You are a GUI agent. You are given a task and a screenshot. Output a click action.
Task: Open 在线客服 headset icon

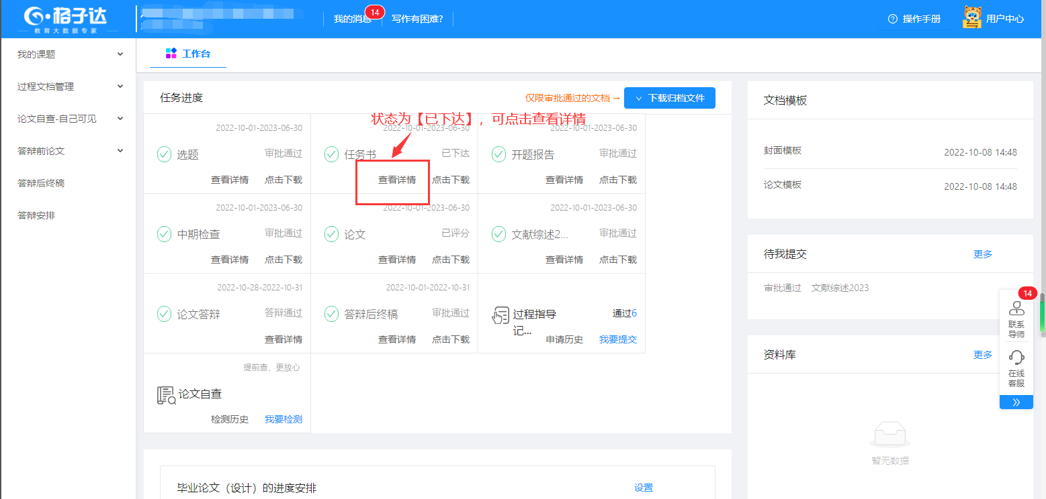1016,357
